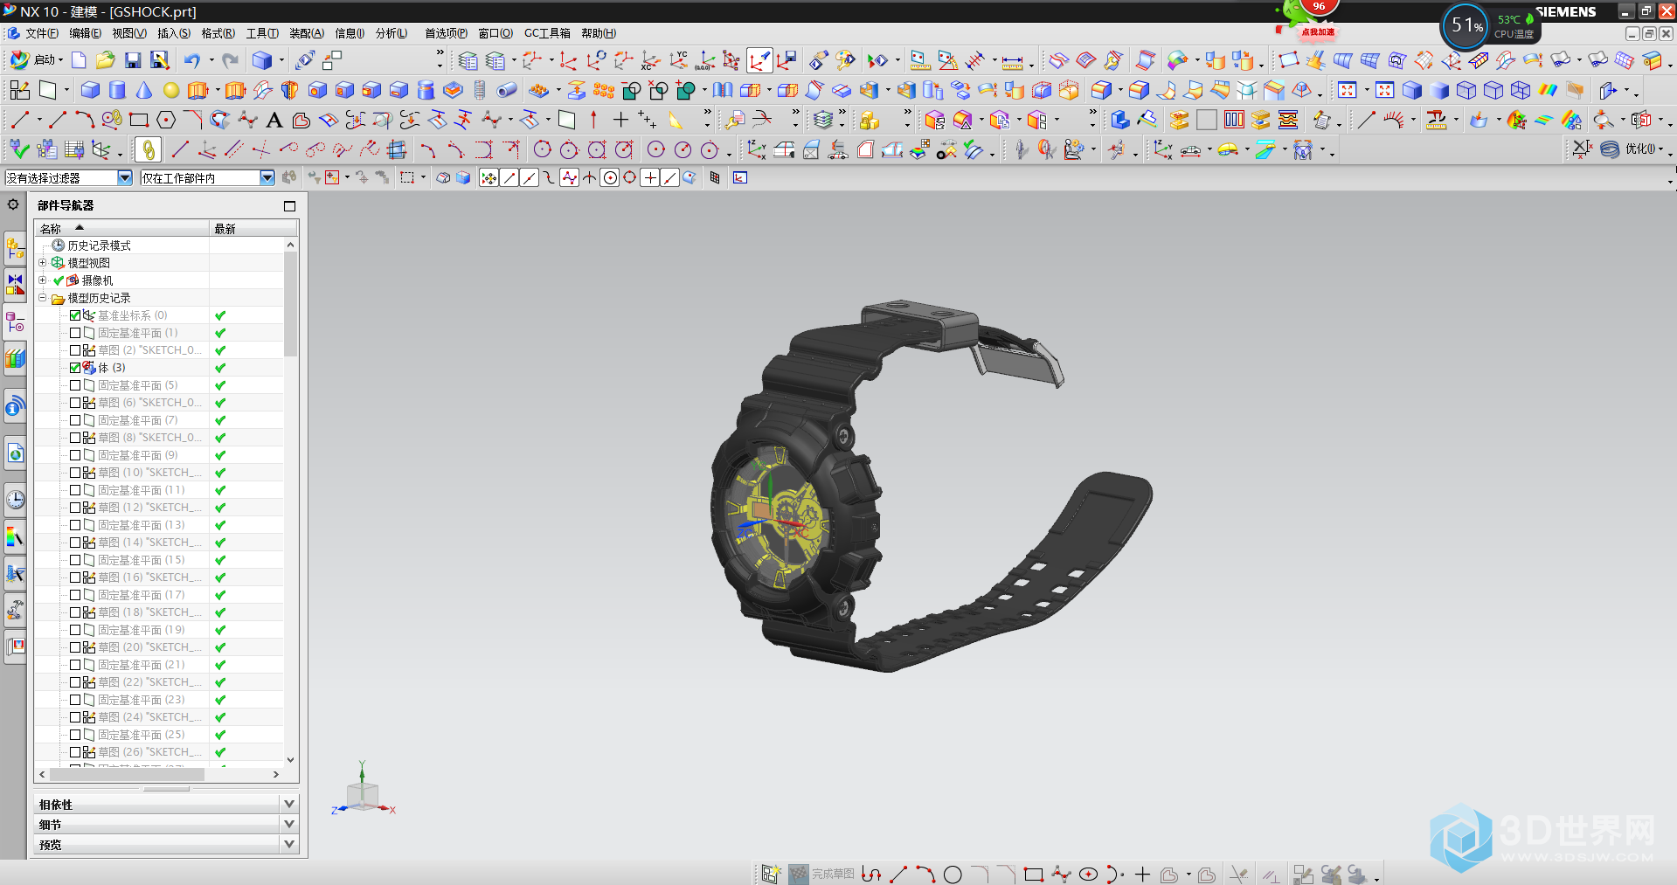This screenshot has height=885, width=1677.
Task: Click the Sketch in task environment icon
Action: [19, 90]
